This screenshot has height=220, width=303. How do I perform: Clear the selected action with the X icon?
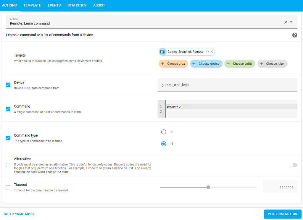(x=286, y=22)
